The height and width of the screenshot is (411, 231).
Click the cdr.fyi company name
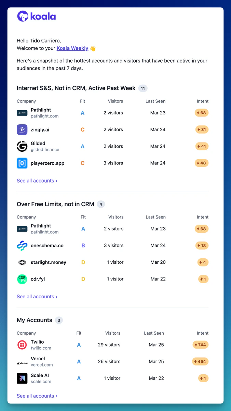(38, 279)
